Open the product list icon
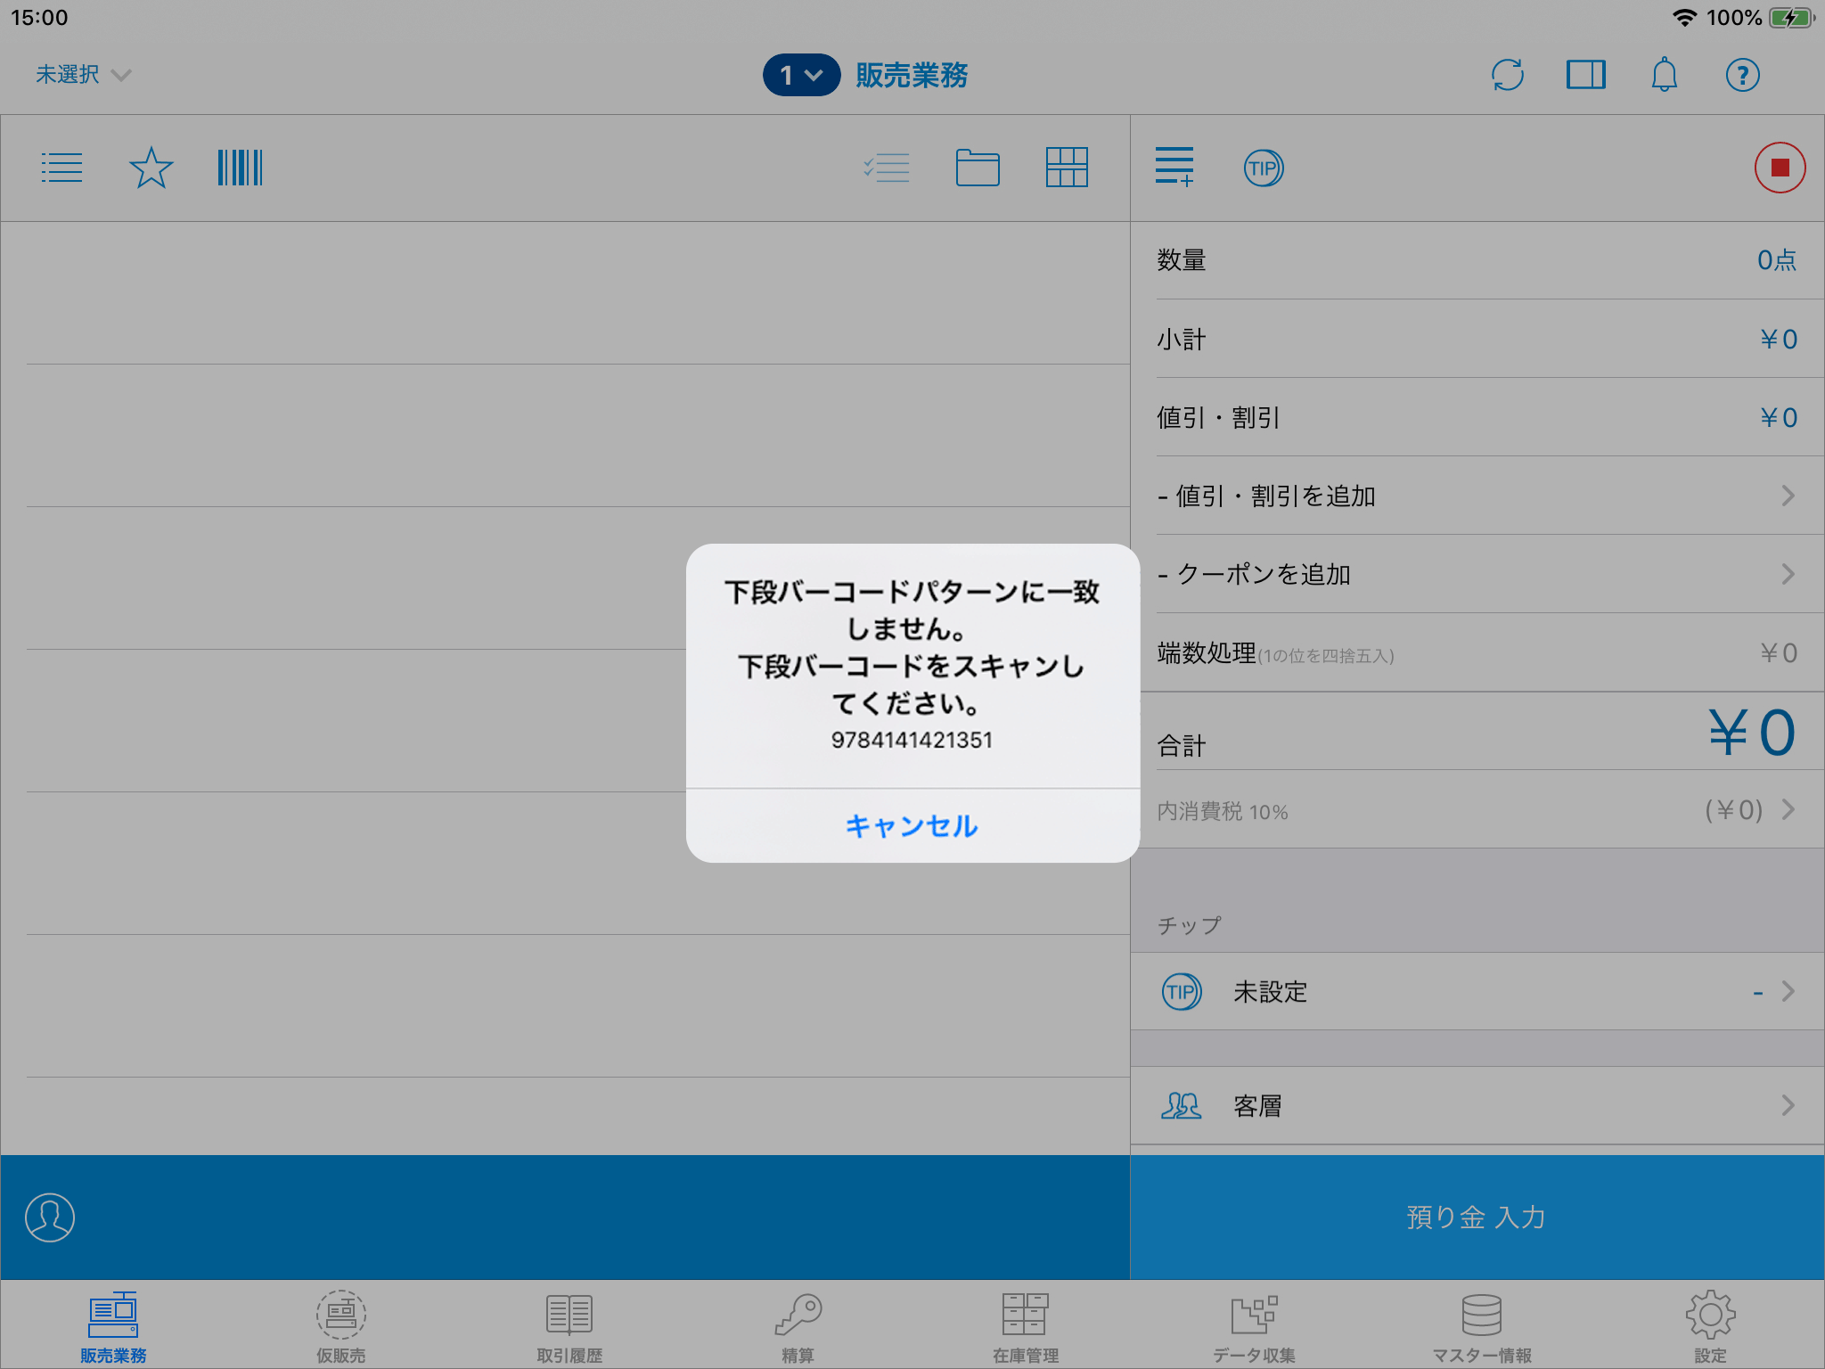This screenshot has width=1825, height=1369. click(x=61, y=168)
